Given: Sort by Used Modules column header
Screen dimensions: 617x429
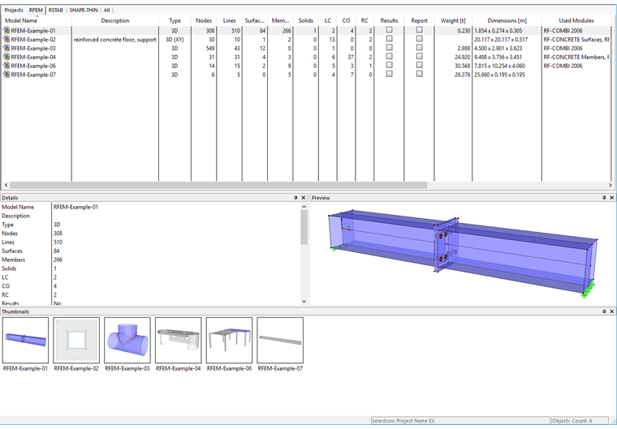Looking at the screenshot, I should [576, 20].
